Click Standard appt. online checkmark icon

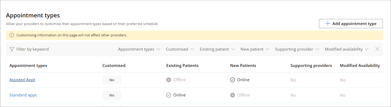pyautogui.click(x=169, y=95)
